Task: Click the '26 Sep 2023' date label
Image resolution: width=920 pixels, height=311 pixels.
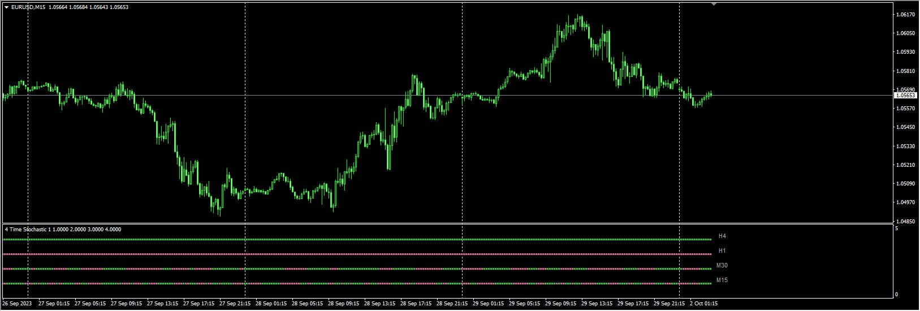Action: [17, 304]
